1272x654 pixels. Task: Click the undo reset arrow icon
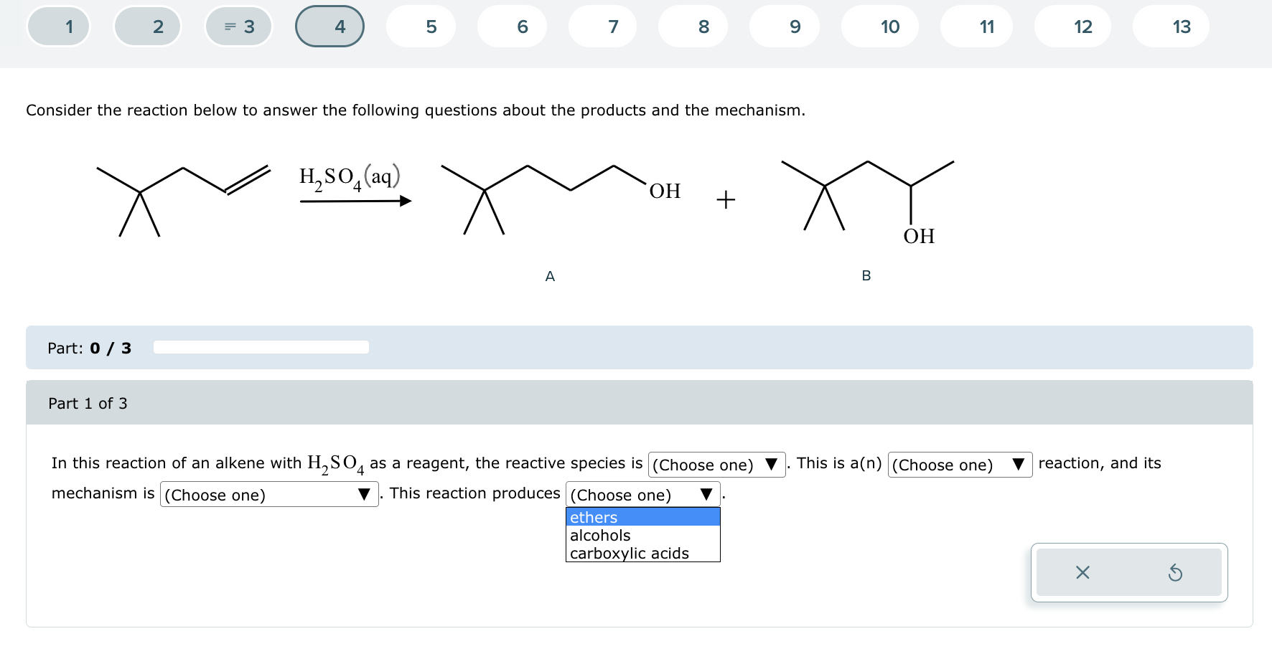click(x=1175, y=572)
